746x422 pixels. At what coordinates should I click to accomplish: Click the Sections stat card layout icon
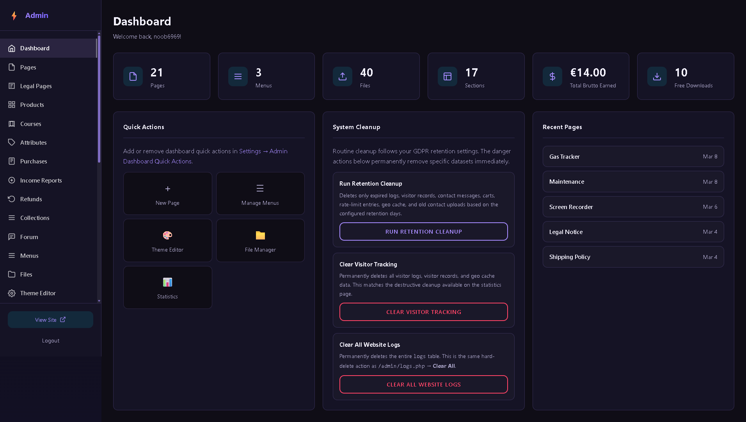pos(448,76)
